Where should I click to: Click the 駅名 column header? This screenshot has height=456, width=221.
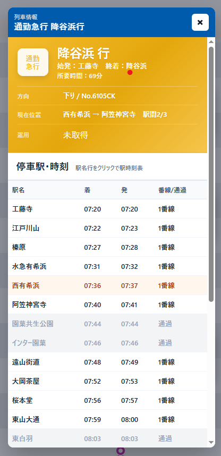tap(18, 190)
